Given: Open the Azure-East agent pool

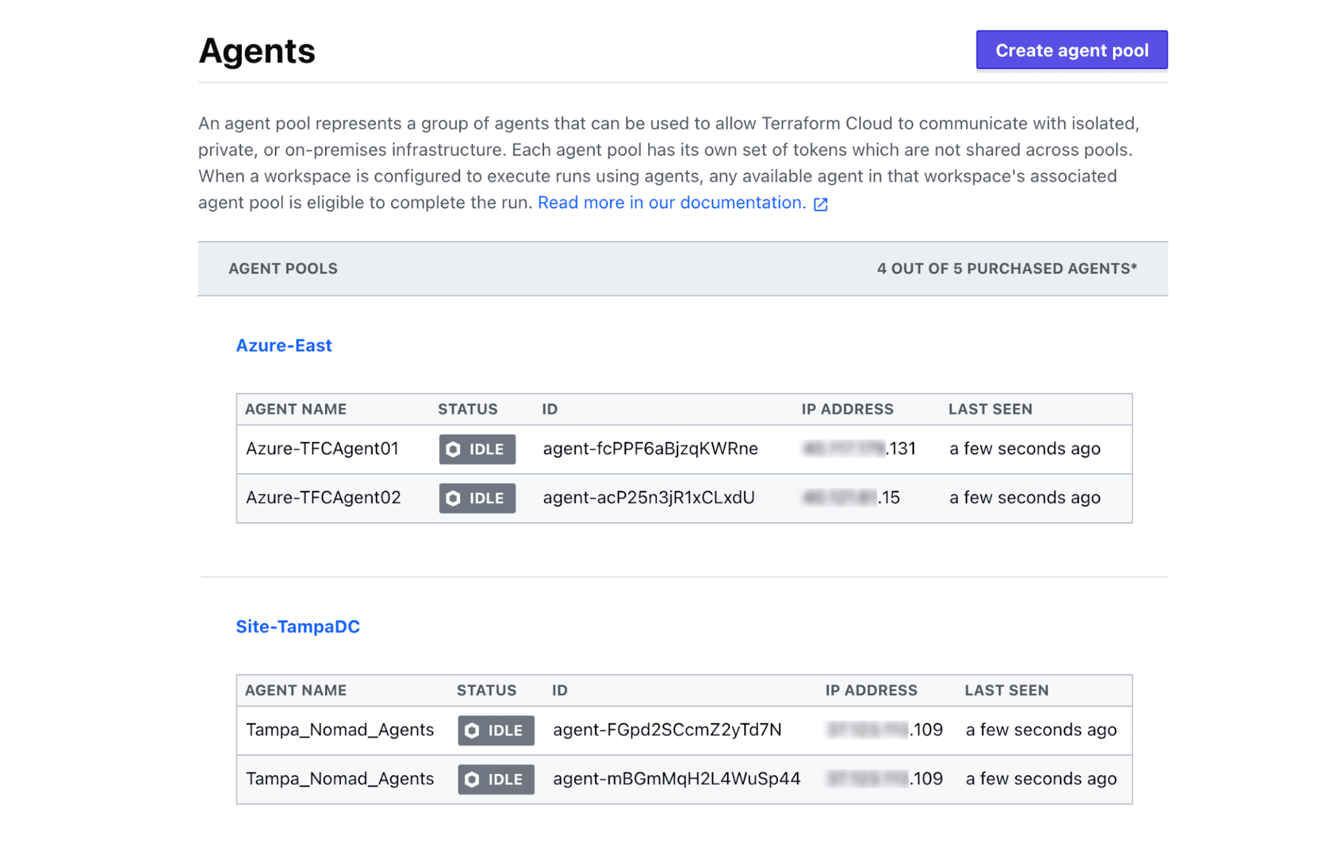Looking at the screenshot, I should tap(283, 345).
